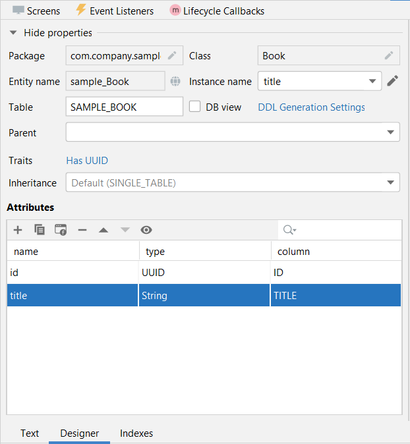
Task: Move attribute down with arrow icon
Action: click(125, 230)
